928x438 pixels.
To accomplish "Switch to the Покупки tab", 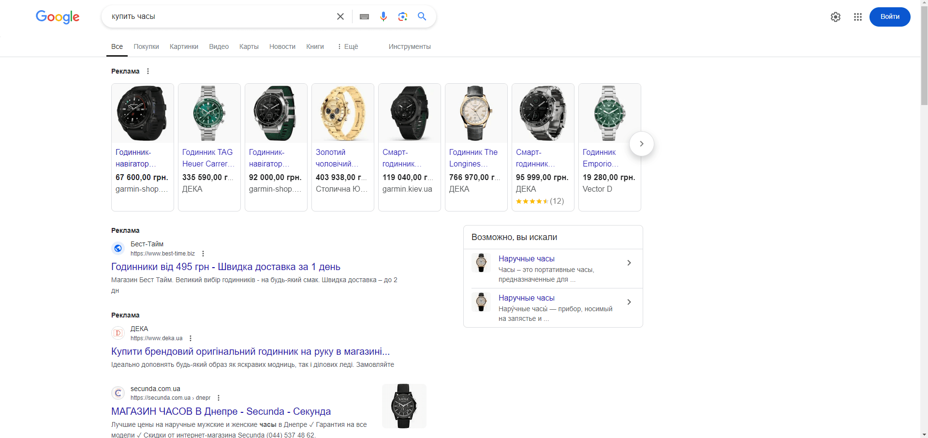I will click(146, 46).
